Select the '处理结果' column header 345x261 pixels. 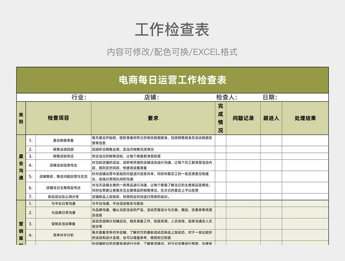pos(305,118)
